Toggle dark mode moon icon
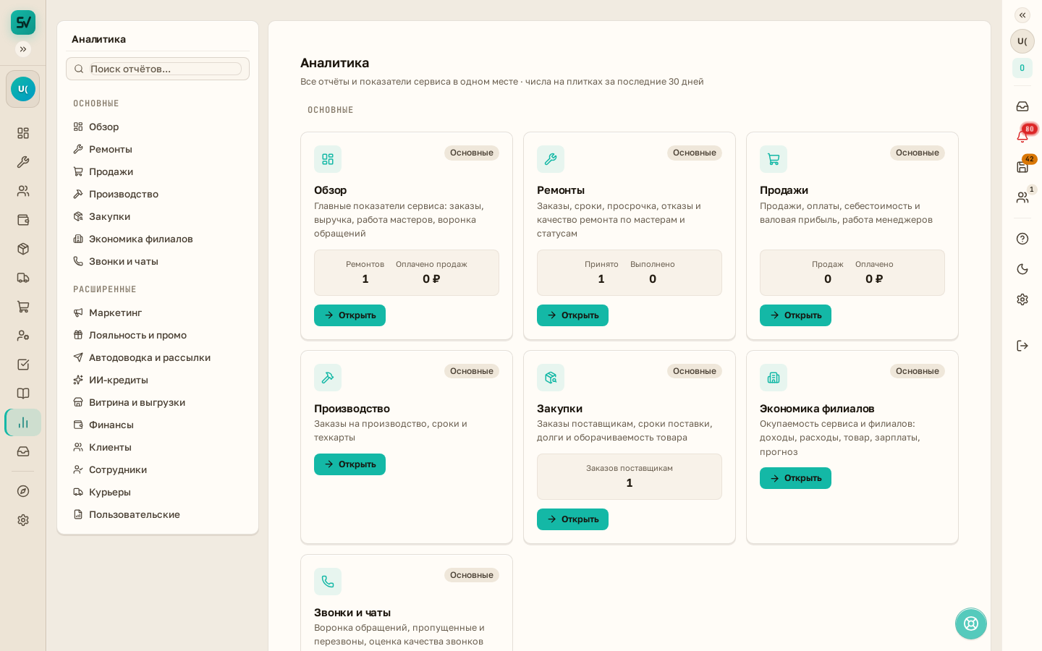The height and width of the screenshot is (651, 1042). tap(1022, 269)
